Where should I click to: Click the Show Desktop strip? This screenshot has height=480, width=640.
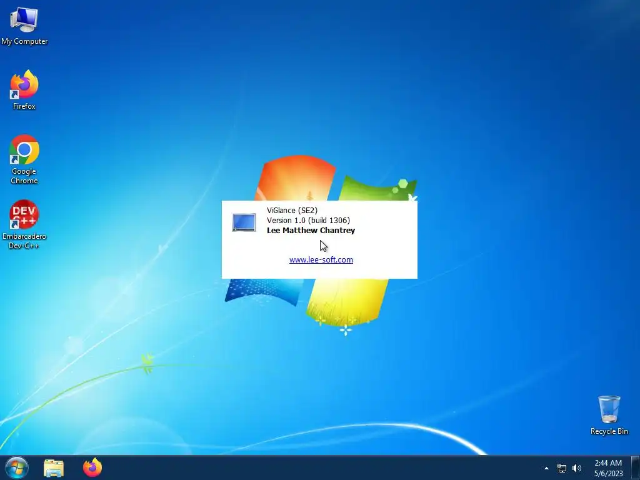(636, 467)
